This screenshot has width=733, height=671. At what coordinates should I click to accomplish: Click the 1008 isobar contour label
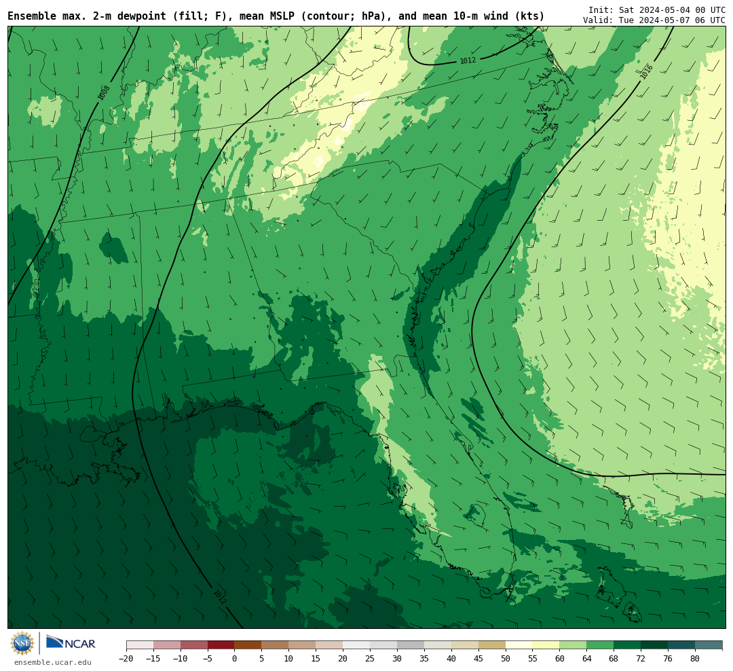[103, 92]
